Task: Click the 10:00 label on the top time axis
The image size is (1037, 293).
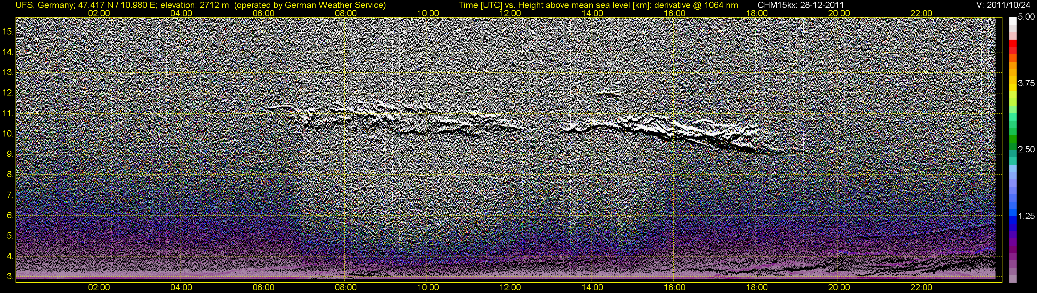Action: tap(428, 13)
